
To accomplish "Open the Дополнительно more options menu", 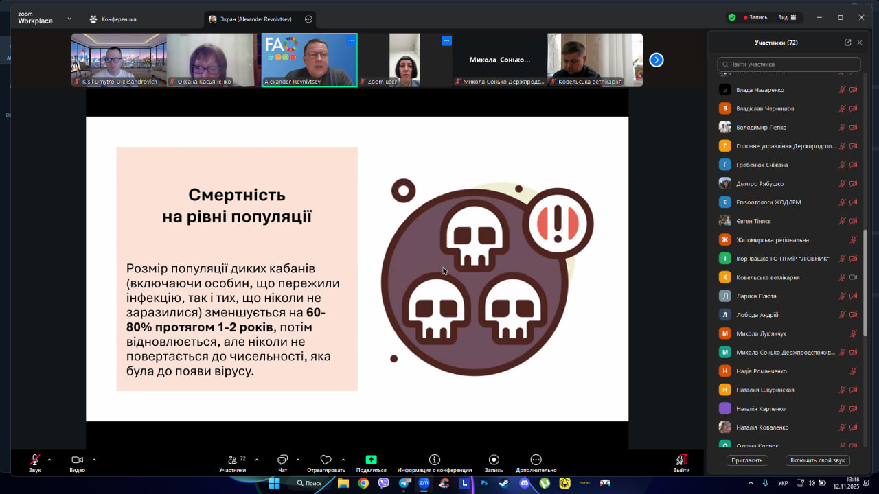I will 536,460.
